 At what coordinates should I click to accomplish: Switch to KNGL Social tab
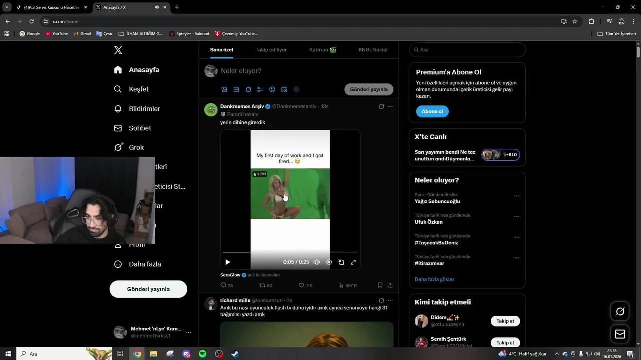[373, 50]
